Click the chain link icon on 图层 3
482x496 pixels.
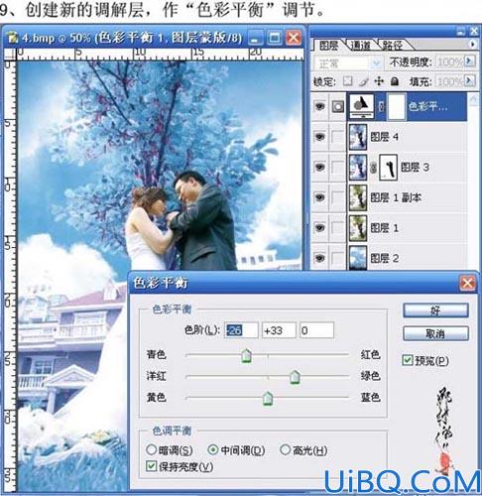click(x=373, y=168)
